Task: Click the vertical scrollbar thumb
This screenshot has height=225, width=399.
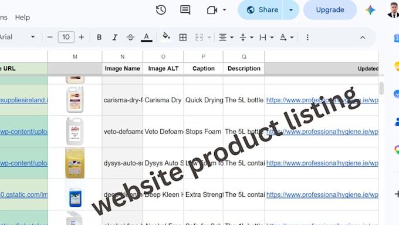Action: (x=381, y=88)
